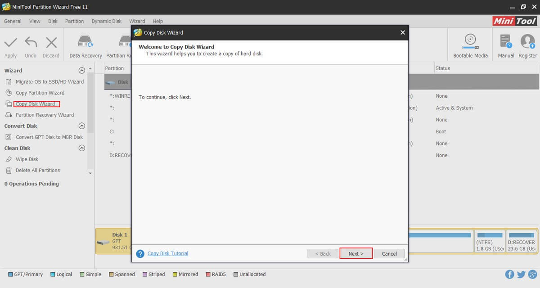Click the Boot status cell

441,131
